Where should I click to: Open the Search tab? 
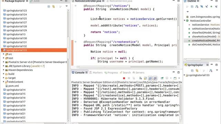(125, 73)
